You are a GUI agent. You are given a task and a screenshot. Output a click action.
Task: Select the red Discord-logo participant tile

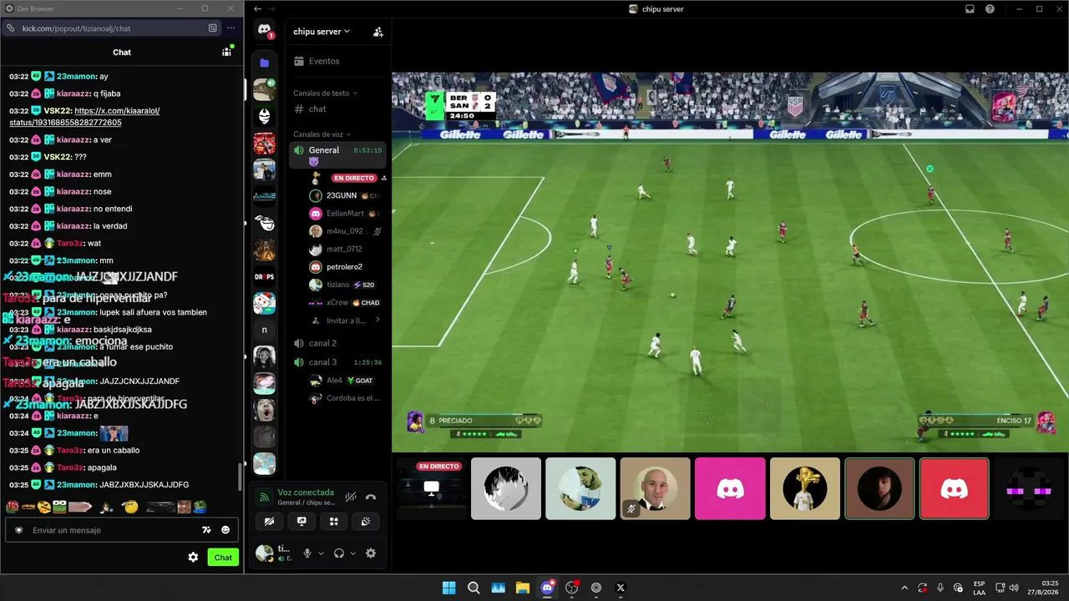(955, 488)
